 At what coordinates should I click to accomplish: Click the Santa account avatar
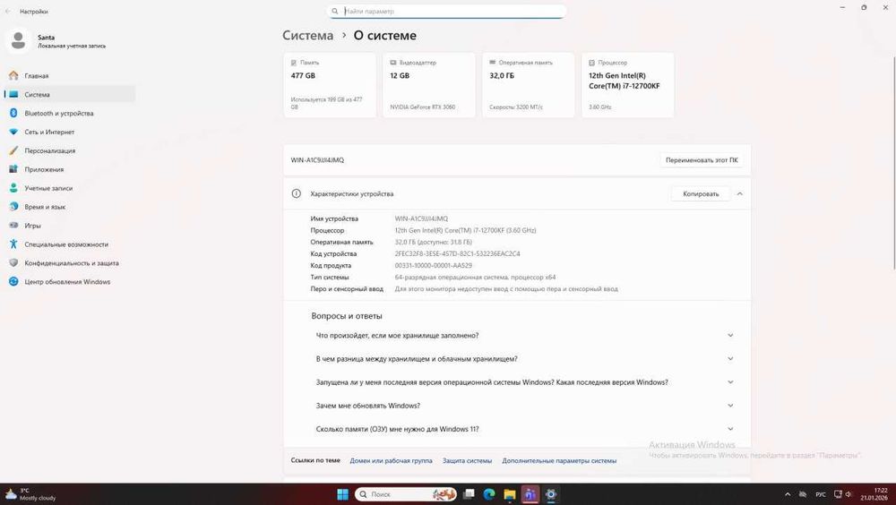[x=18, y=41]
